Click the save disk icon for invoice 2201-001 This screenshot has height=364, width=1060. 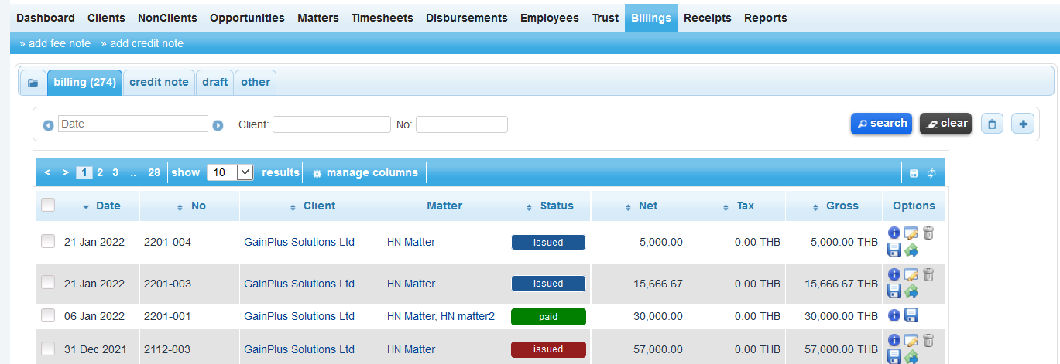(911, 315)
